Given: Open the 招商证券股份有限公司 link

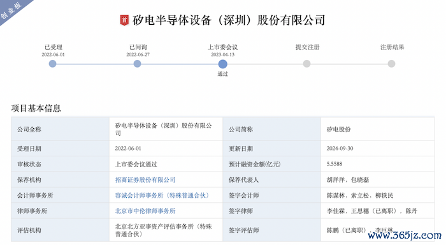Looking at the screenshot, I should click(x=145, y=180).
